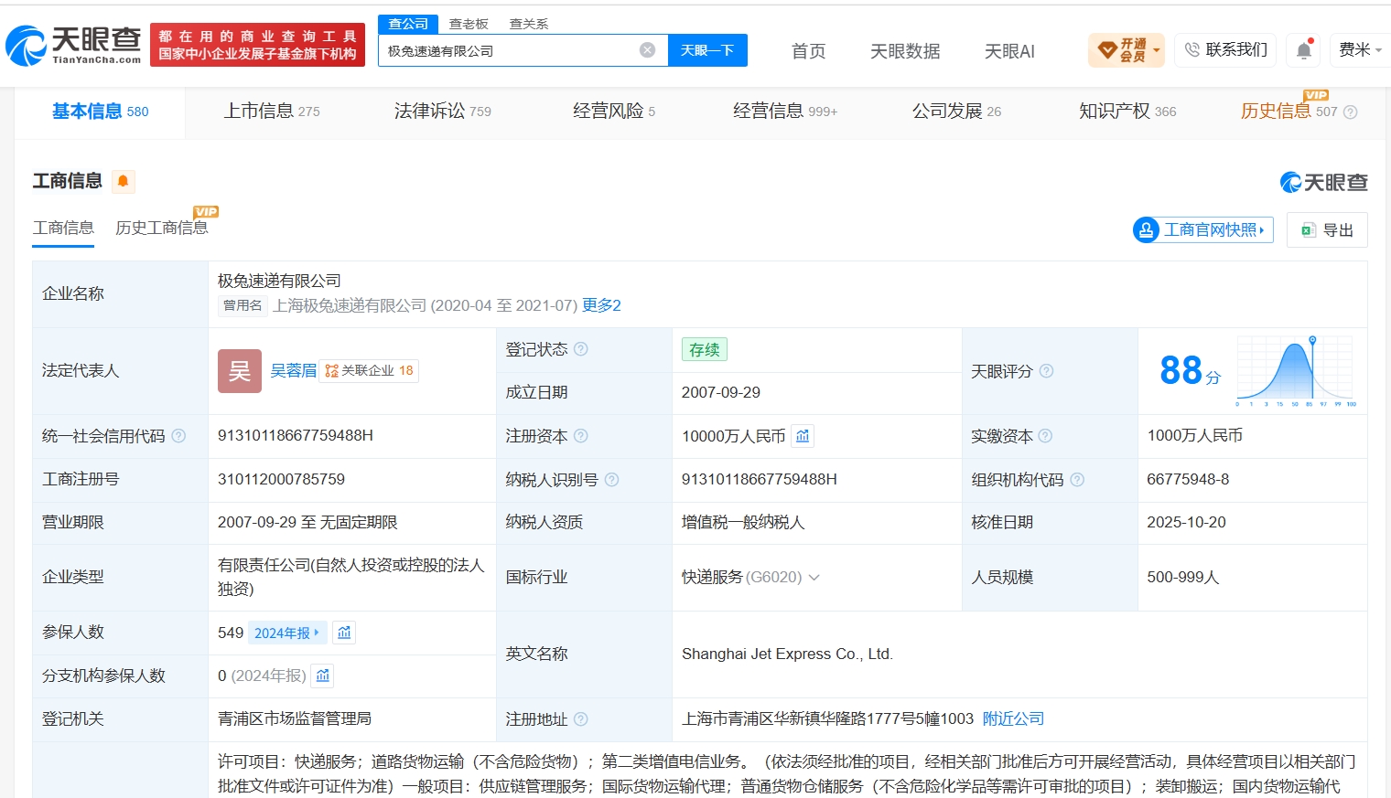This screenshot has width=1391, height=798.
Task: Select the 查公司 search mode tab
Action: [408, 24]
